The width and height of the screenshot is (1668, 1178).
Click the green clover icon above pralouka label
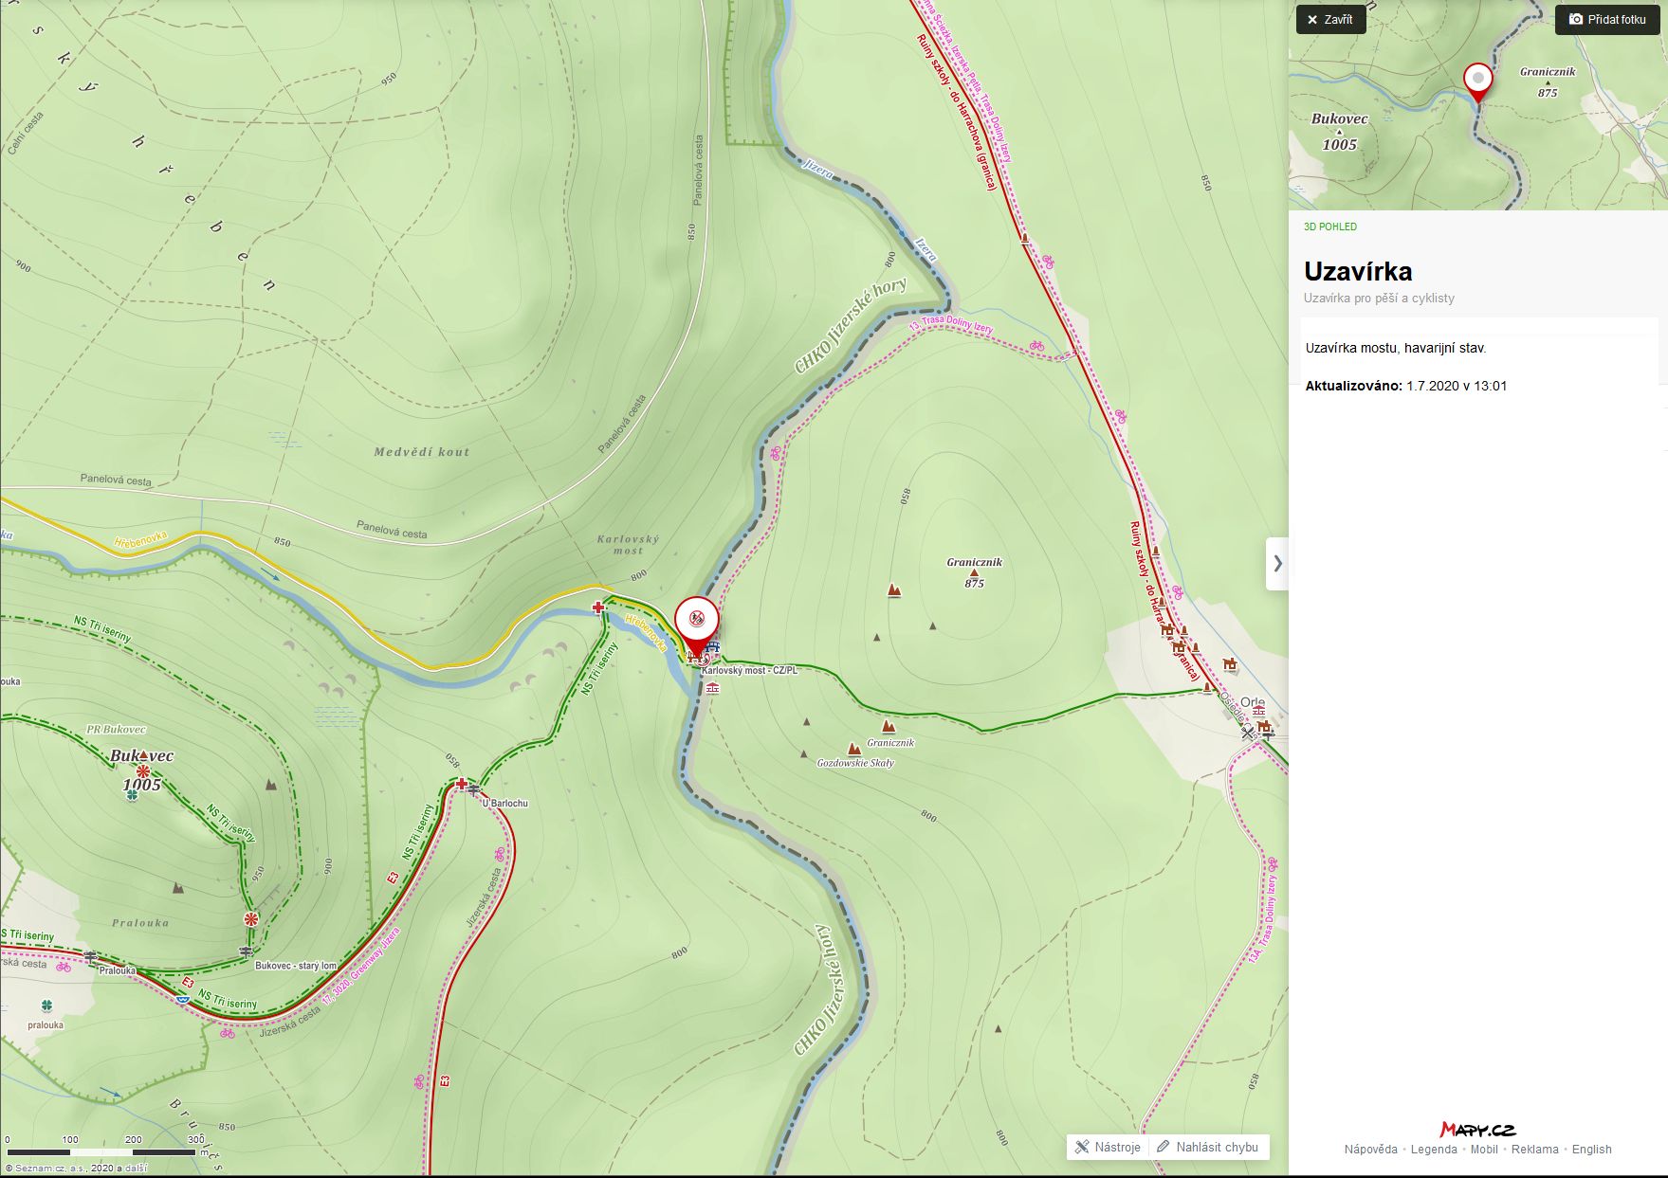pos(46,1006)
